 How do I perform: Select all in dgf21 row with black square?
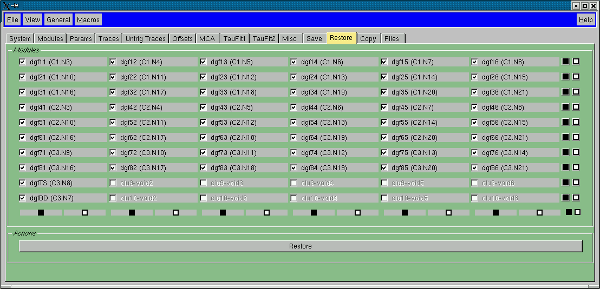565,77
